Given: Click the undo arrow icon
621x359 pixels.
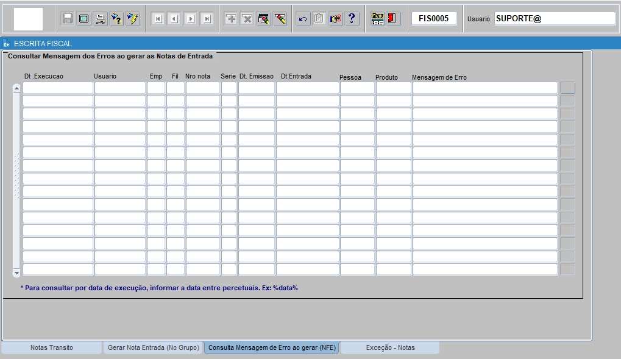Looking at the screenshot, I should point(303,19).
